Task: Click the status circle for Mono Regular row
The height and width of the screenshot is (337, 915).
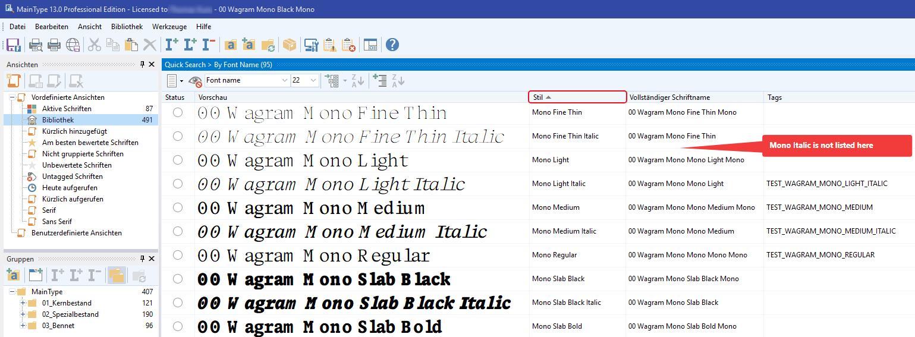Action: tap(178, 255)
